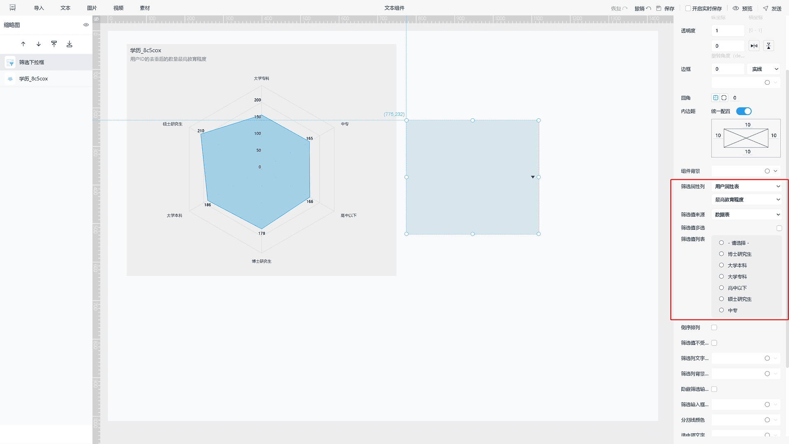Screen dimensions: 789x444
Task: Select the - 请选择 - radio option
Action: 721,243
